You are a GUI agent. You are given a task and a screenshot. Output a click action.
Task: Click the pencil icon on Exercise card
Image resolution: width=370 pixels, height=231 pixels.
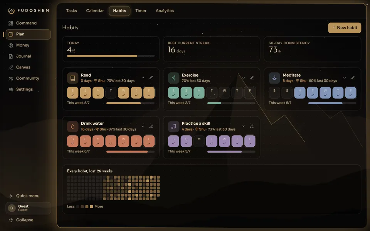point(252,78)
